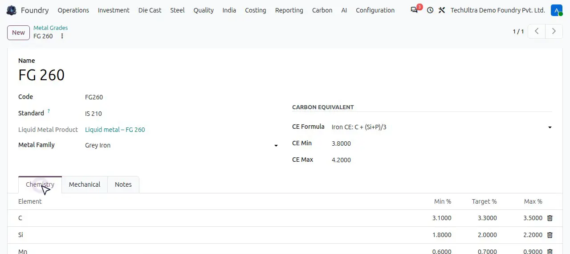
Task: Delete the C element row
Action: (x=550, y=218)
